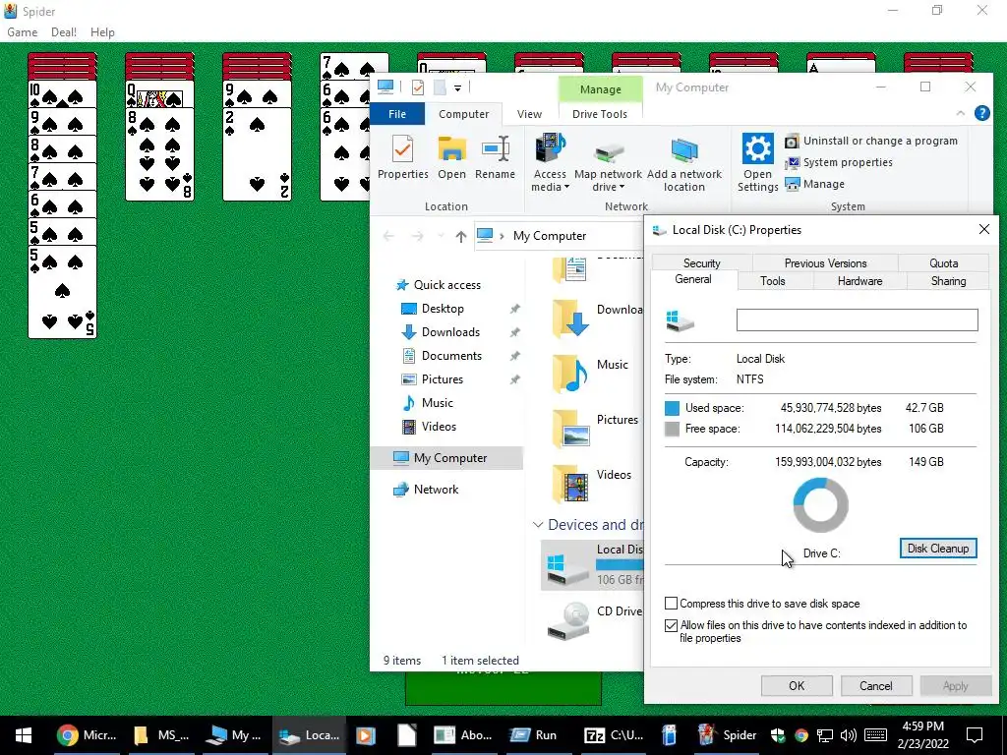
Task: Collapse the Devices and drives group
Action: point(538,525)
